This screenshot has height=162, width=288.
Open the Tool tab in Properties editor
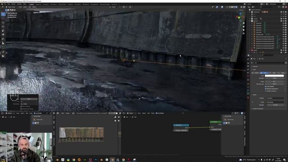pos(248,59)
